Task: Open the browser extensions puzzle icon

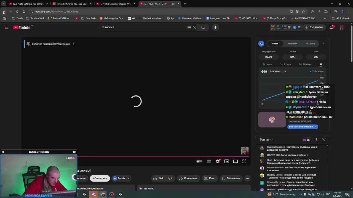Action: (x=326, y=12)
